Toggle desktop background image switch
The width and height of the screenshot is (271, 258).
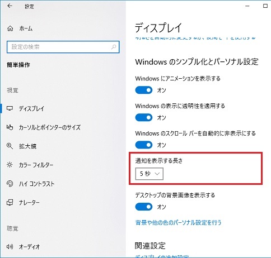[x=144, y=207]
